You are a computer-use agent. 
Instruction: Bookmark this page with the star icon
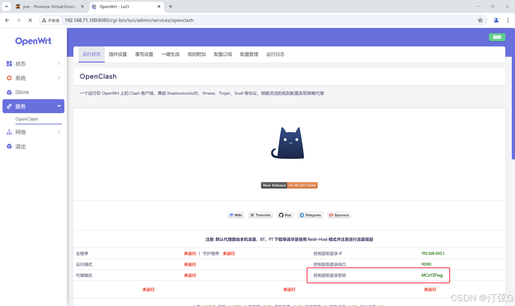[480, 20]
